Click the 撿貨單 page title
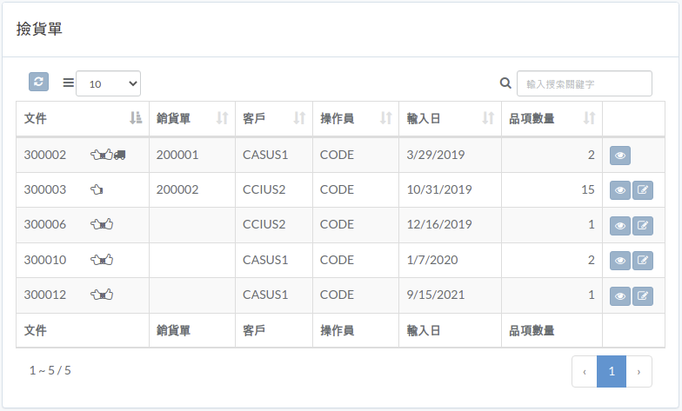The height and width of the screenshot is (411, 682). coord(39,29)
